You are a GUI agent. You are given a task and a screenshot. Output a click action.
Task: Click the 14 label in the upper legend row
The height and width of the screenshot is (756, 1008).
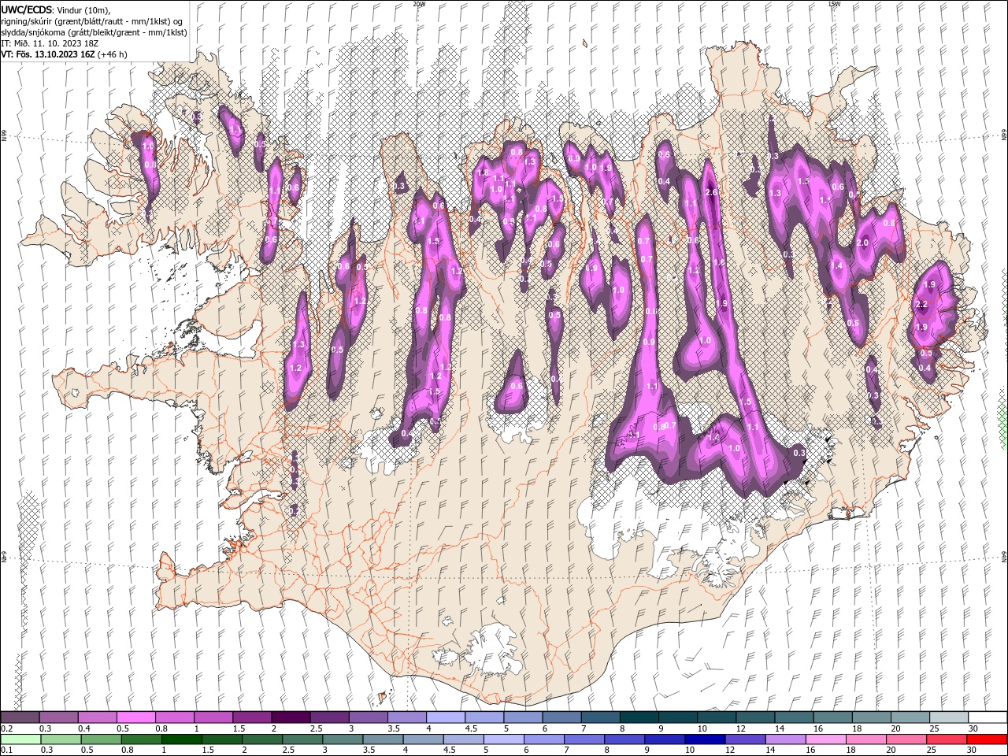click(779, 728)
